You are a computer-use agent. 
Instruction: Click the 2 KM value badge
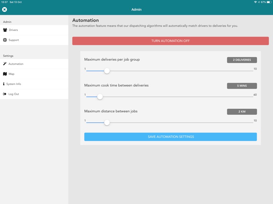click(242, 112)
